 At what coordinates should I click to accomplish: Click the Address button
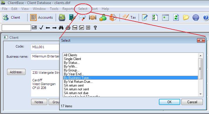pos(16,72)
